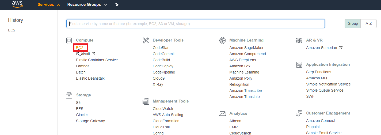Viewport: 381px width, 135px height.
Task: Click the Application Integration puzzle icon
Action: (x=299, y=65)
